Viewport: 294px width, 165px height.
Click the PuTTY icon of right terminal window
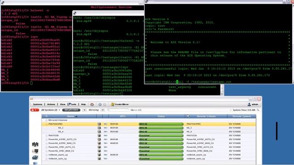(x=147, y=2)
